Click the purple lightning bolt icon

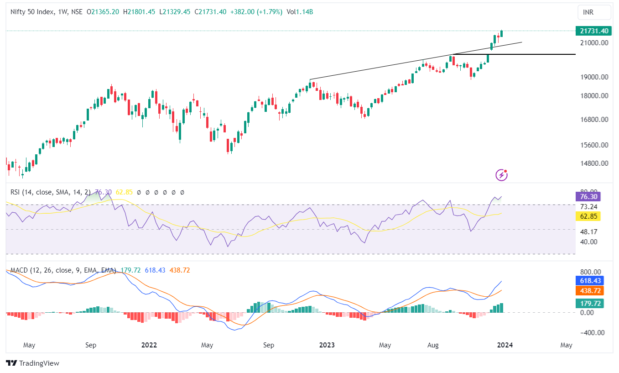pyautogui.click(x=501, y=174)
